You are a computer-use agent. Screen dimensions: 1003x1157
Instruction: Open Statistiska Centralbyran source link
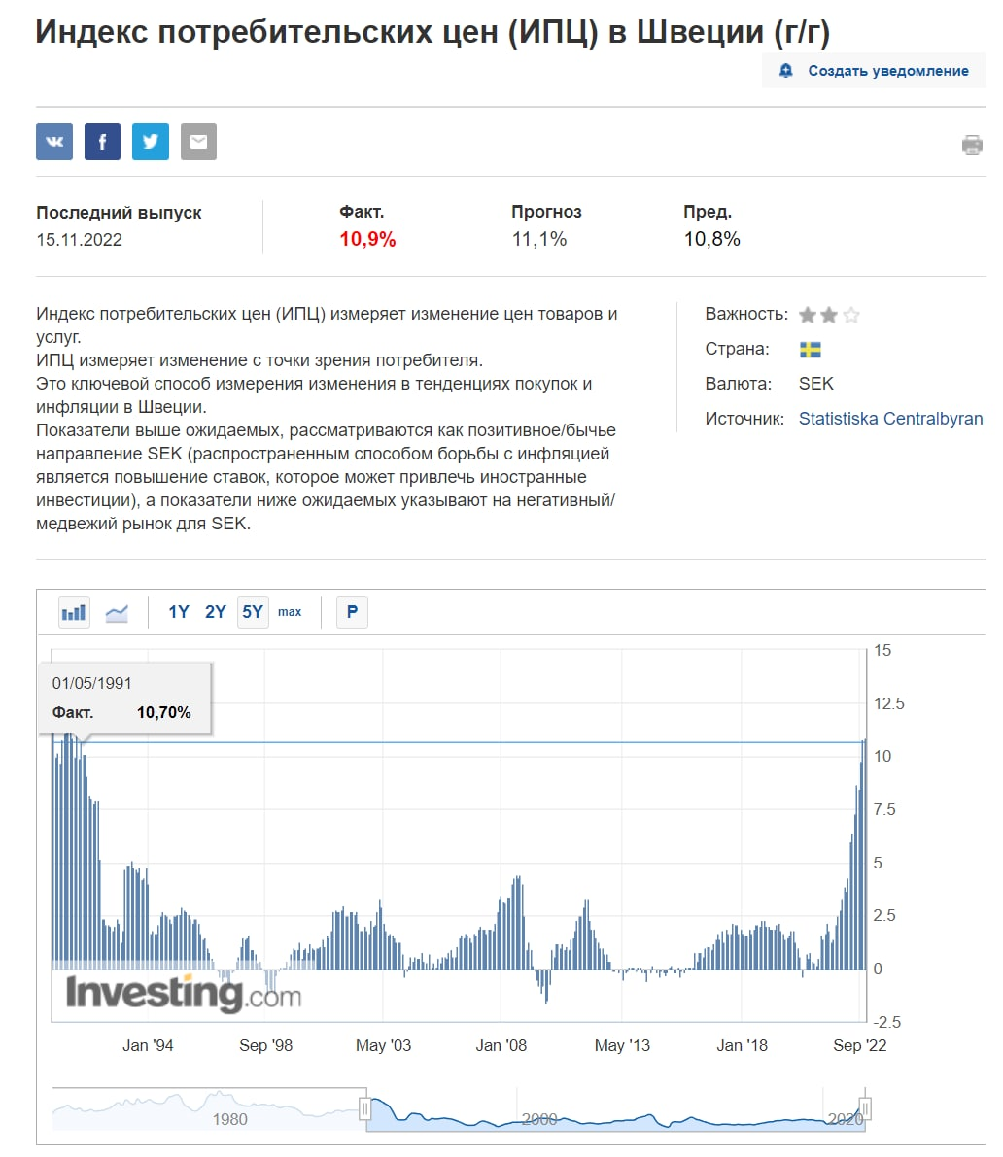click(890, 419)
